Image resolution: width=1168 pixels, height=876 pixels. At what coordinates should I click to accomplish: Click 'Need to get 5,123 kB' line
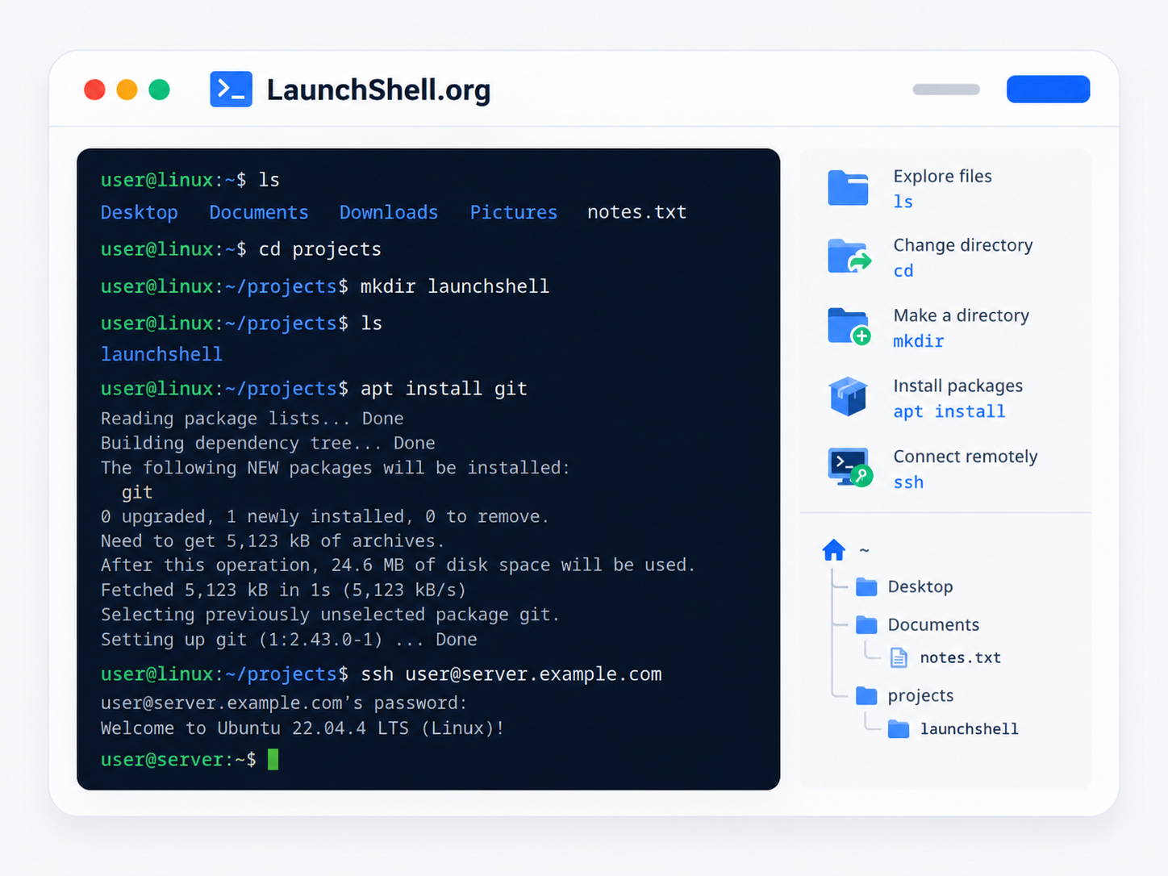273,541
